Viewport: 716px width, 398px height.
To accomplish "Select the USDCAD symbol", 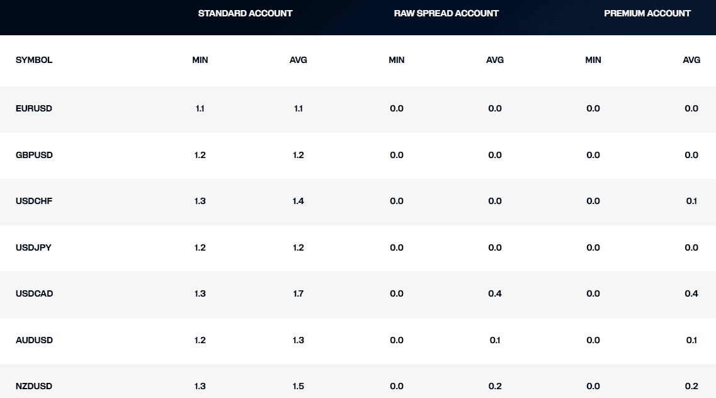I will [34, 294].
